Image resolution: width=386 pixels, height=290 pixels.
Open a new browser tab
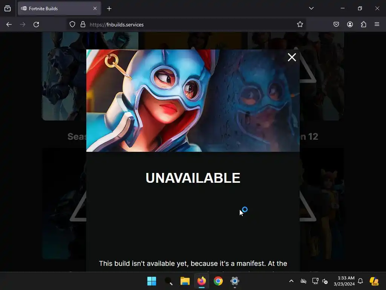tap(109, 9)
